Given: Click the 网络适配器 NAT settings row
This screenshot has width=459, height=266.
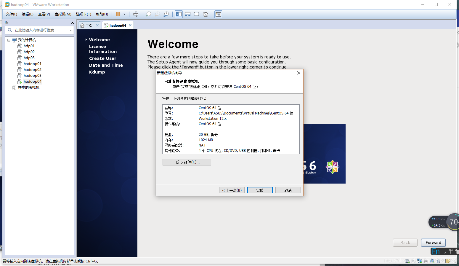Looking at the screenshot, I should click(231, 145).
